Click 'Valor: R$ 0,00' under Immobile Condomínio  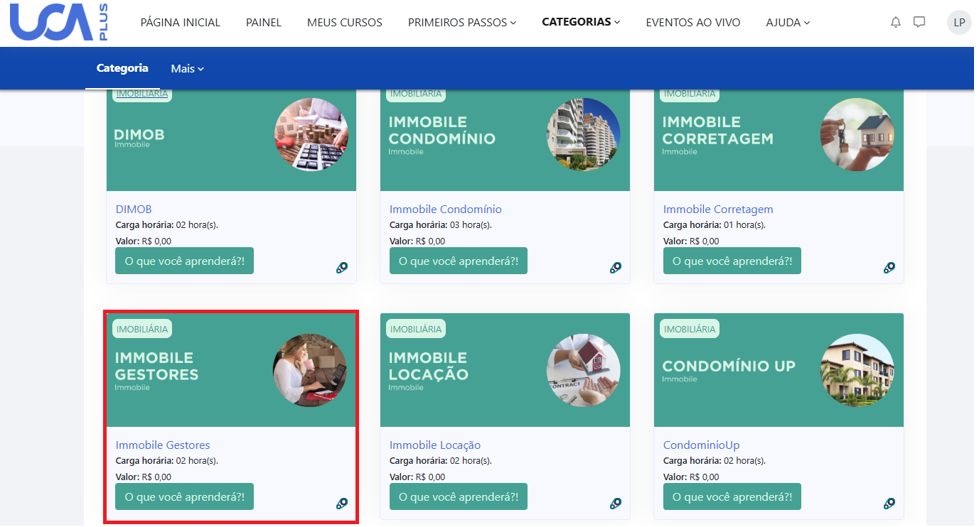tap(417, 241)
